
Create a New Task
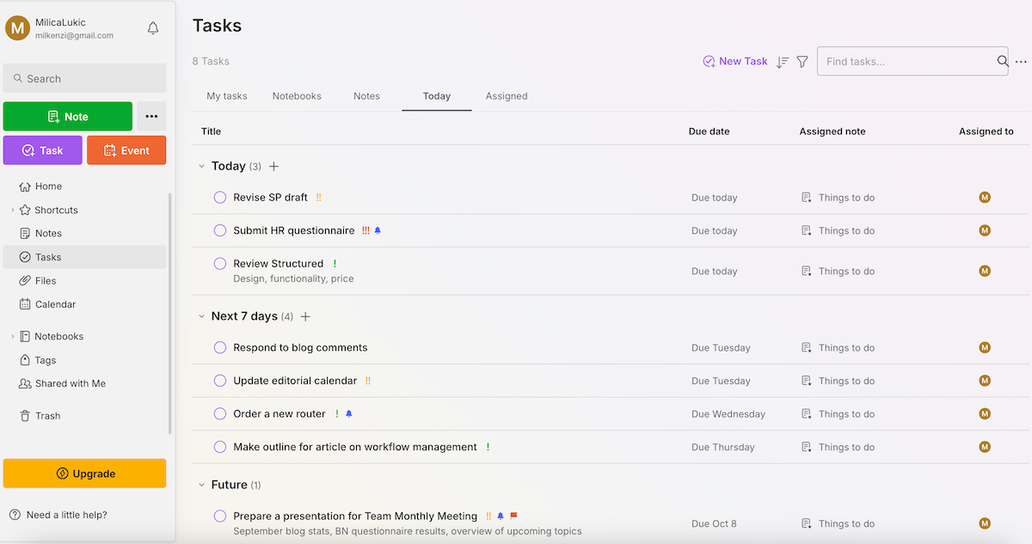pos(734,61)
